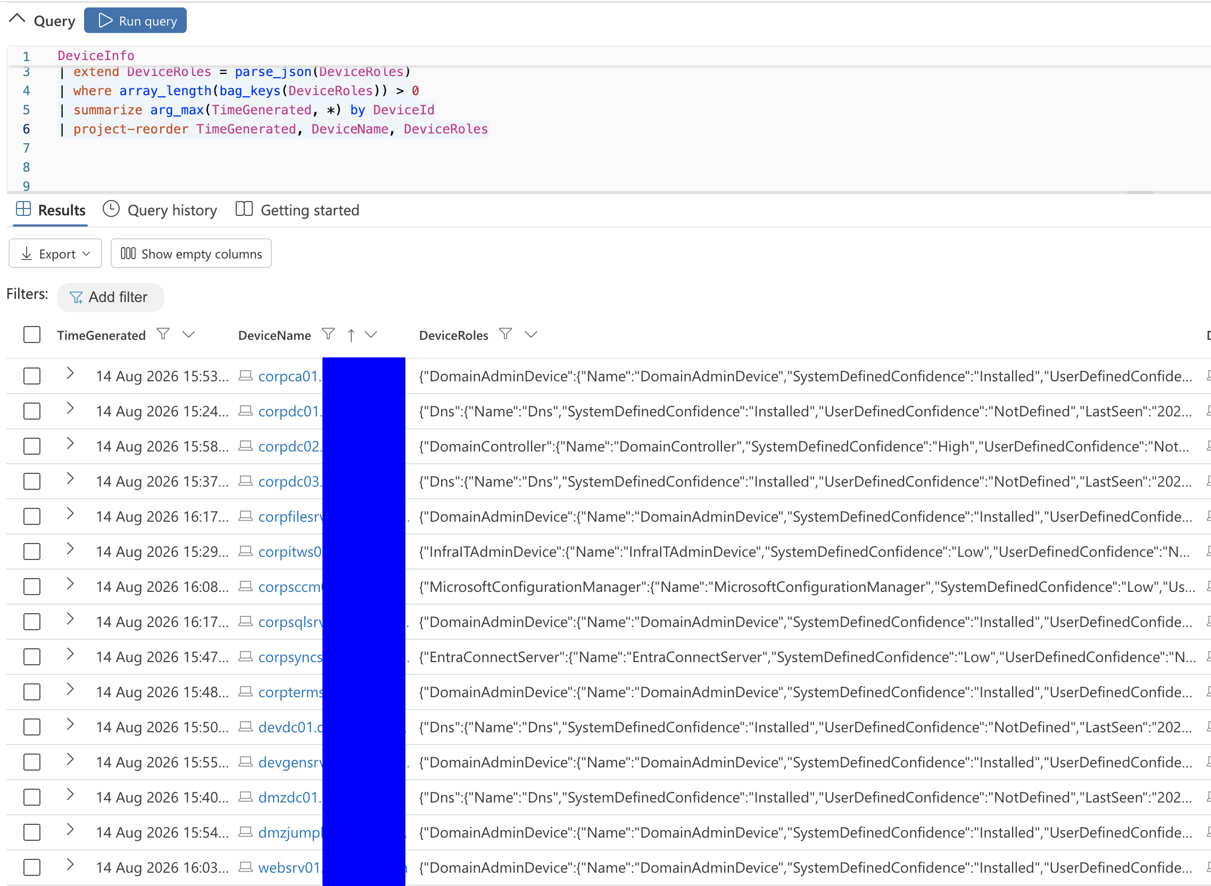Click the Add filter funnel icon
Screen dimensions: 1211x886
pos(76,297)
